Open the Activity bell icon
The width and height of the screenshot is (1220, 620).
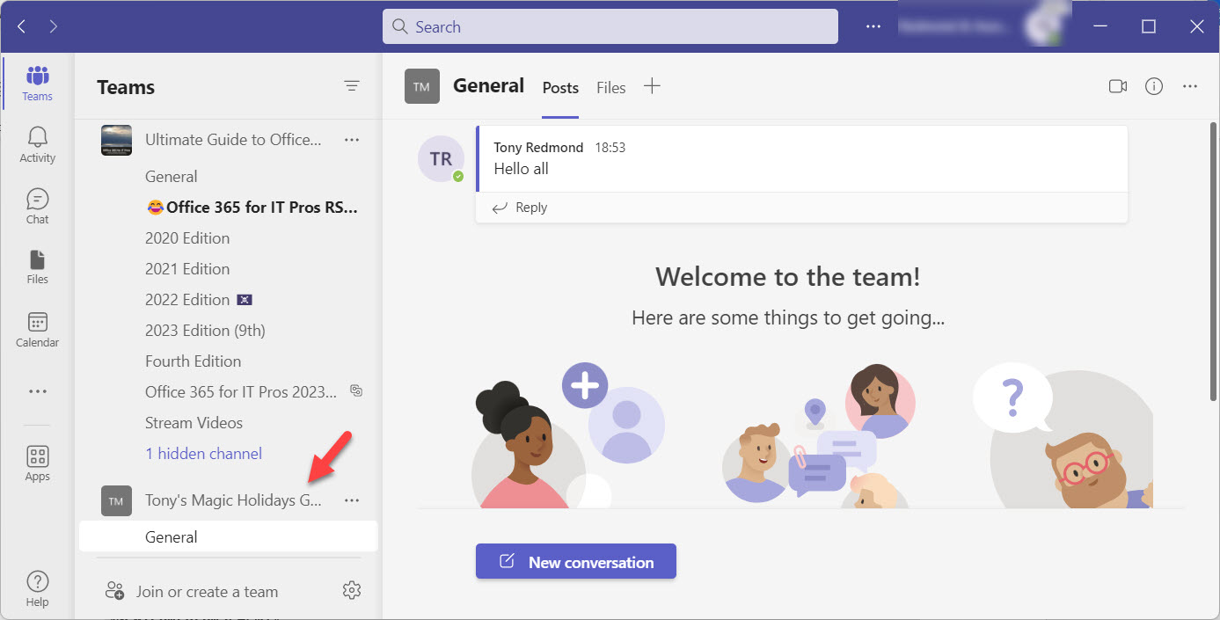(x=37, y=144)
